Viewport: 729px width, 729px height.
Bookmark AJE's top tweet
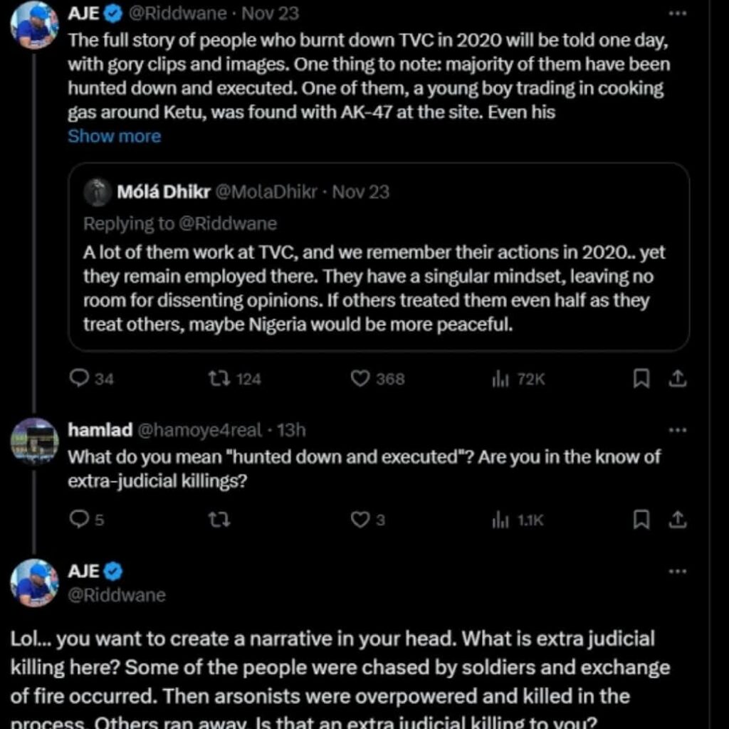(x=641, y=379)
